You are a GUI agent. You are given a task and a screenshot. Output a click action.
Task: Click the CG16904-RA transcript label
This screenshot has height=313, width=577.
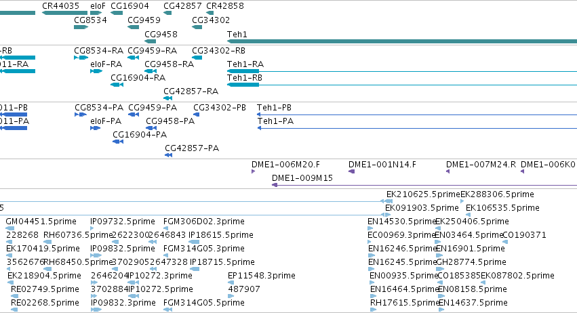138,78
